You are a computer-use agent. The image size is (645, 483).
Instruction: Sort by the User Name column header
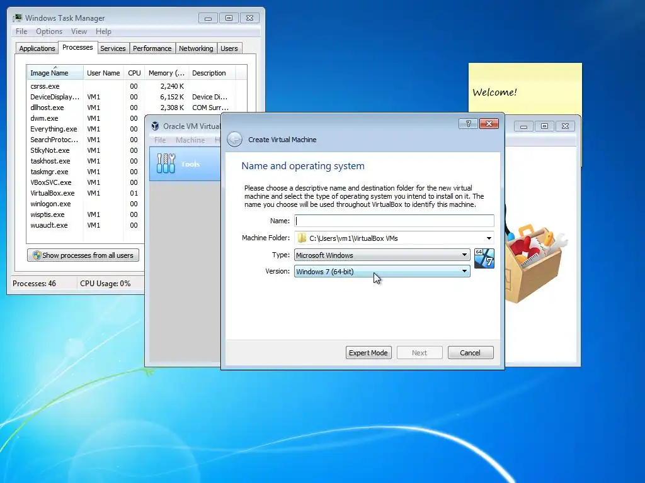click(x=103, y=73)
